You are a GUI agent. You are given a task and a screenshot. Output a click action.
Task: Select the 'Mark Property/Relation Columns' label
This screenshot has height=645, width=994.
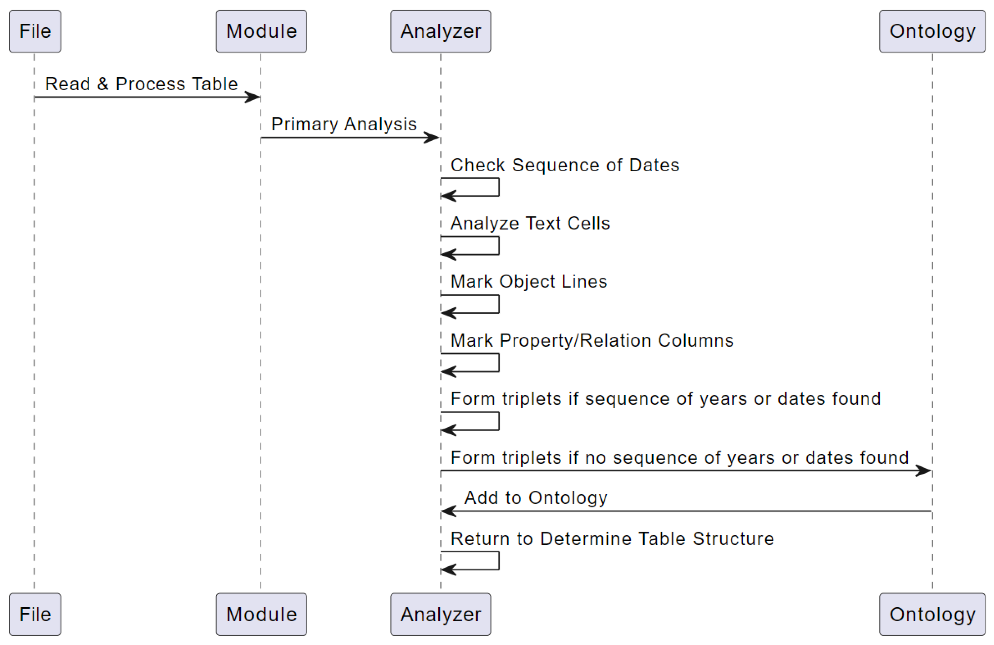click(x=592, y=340)
